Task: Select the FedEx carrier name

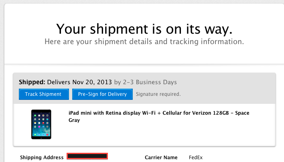Action: 196,158
